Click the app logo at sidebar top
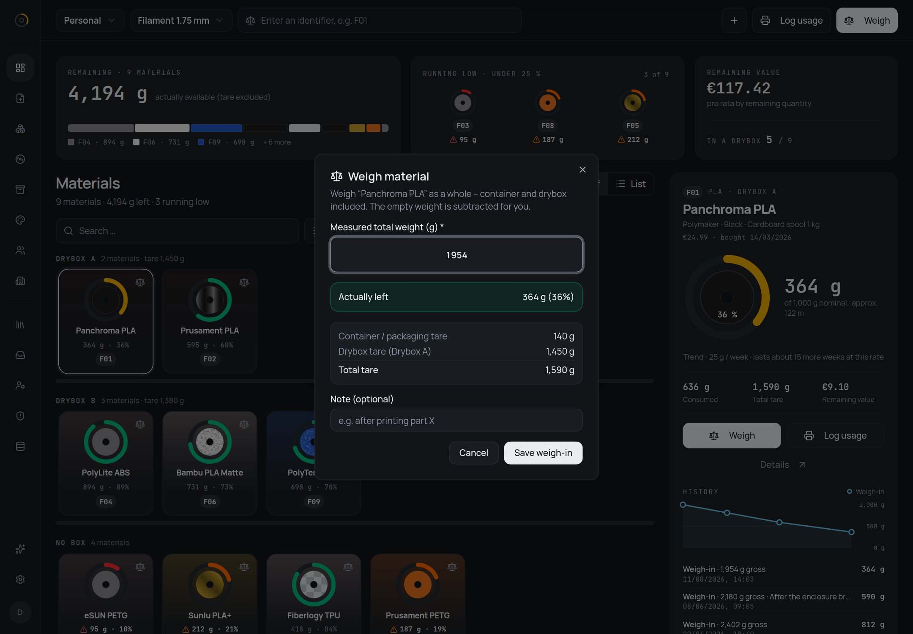This screenshot has height=634, width=913. (21, 20)
